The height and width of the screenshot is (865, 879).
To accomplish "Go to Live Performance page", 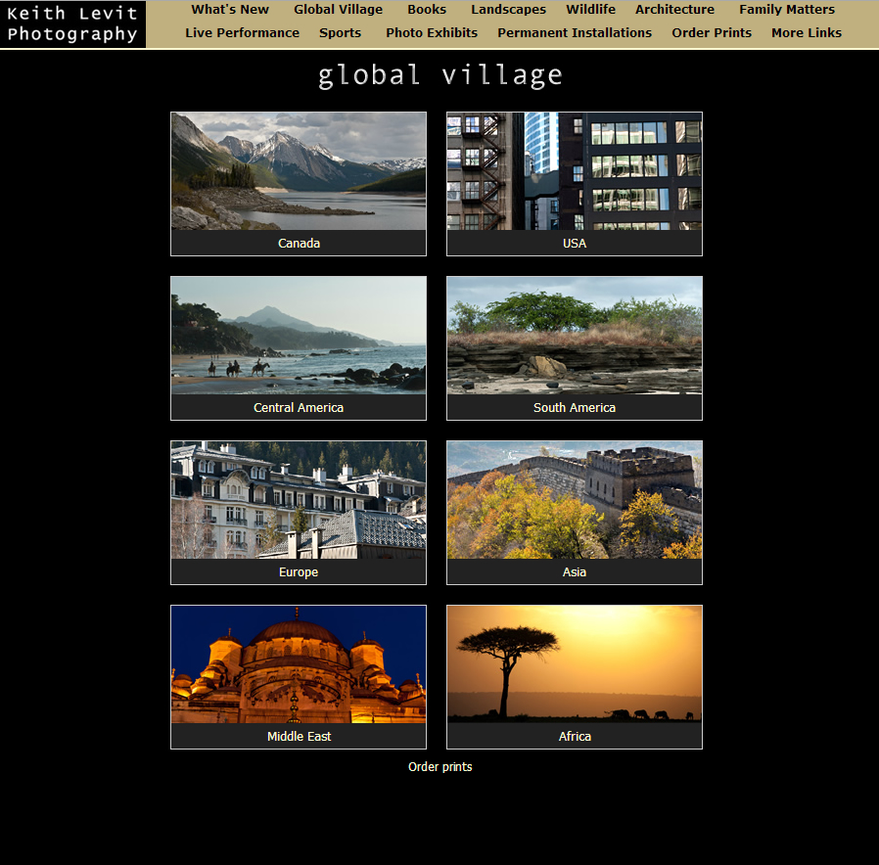I will (242, 33).
